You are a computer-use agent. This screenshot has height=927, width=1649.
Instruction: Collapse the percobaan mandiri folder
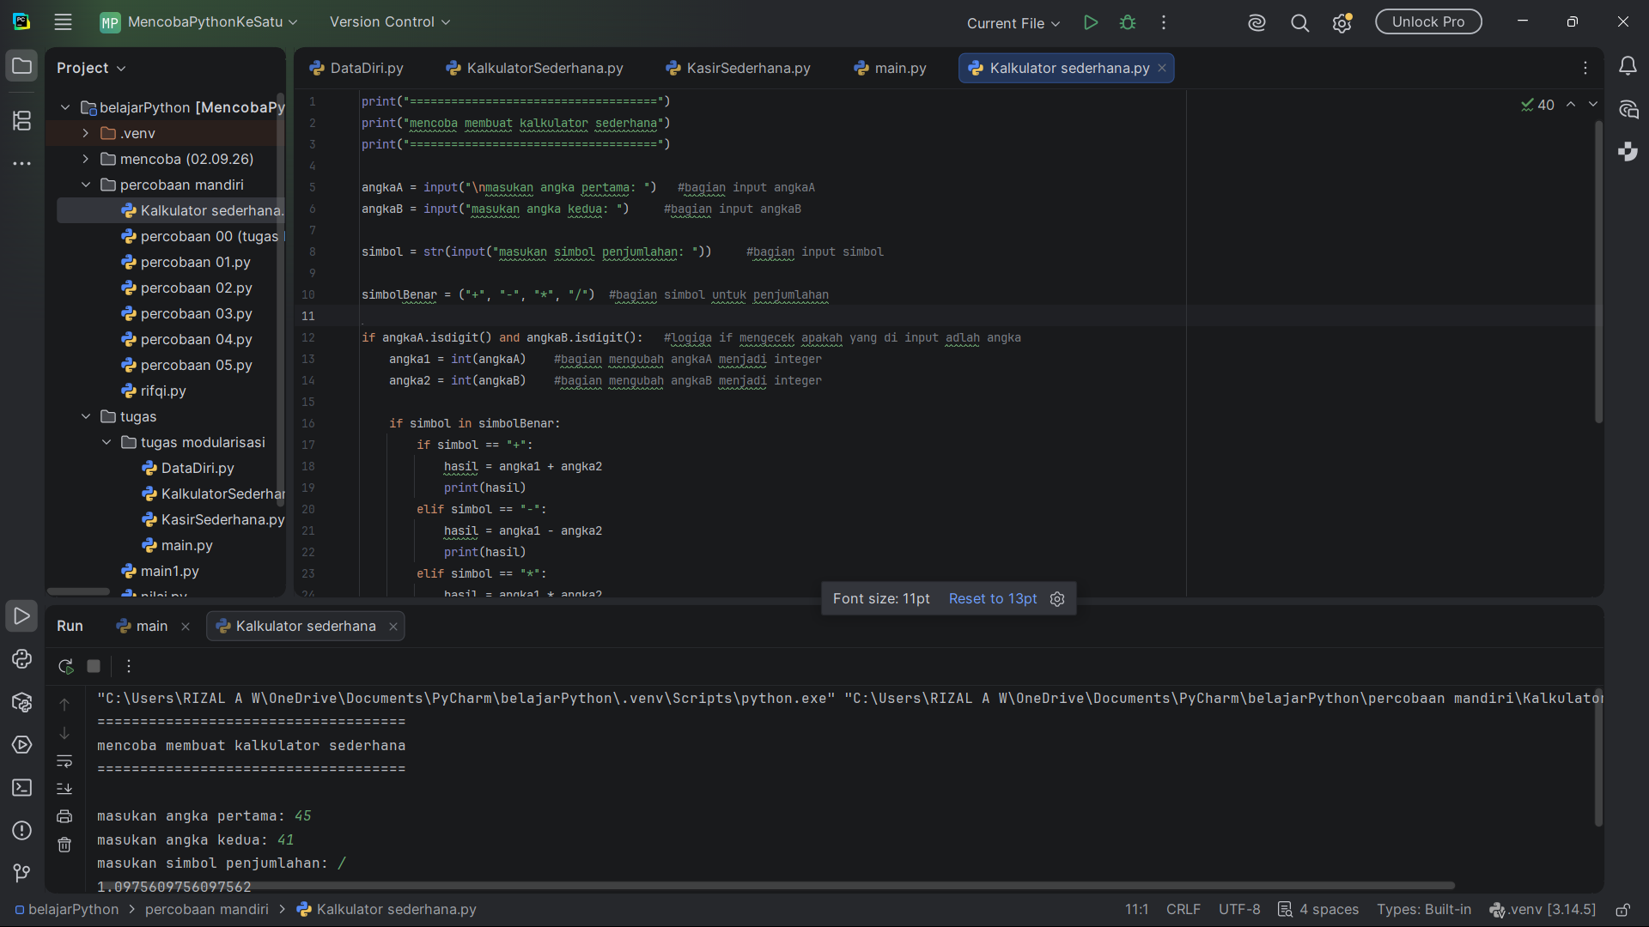(86, 185)
